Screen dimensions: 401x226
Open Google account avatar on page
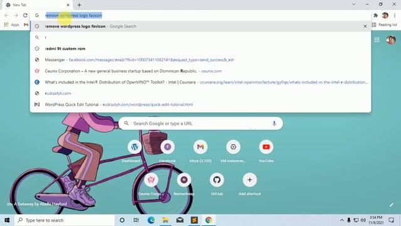pyautogui.click(x=391, y=40)
